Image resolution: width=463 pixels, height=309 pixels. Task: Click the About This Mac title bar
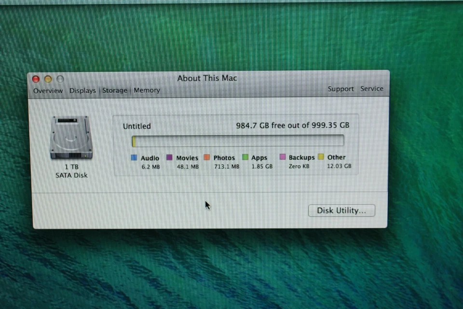tap(207, 78)
